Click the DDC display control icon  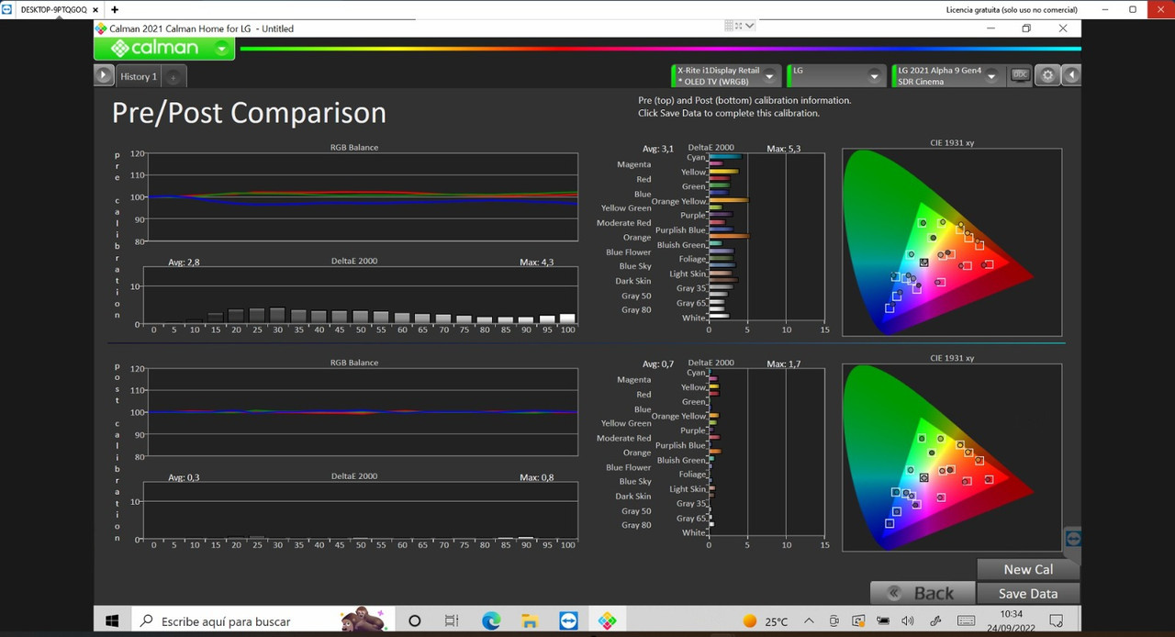coord(1020,75)
